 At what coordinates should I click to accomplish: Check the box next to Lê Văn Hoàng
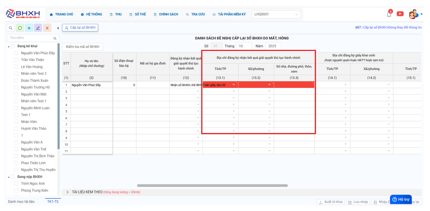(x=16, y=67)
